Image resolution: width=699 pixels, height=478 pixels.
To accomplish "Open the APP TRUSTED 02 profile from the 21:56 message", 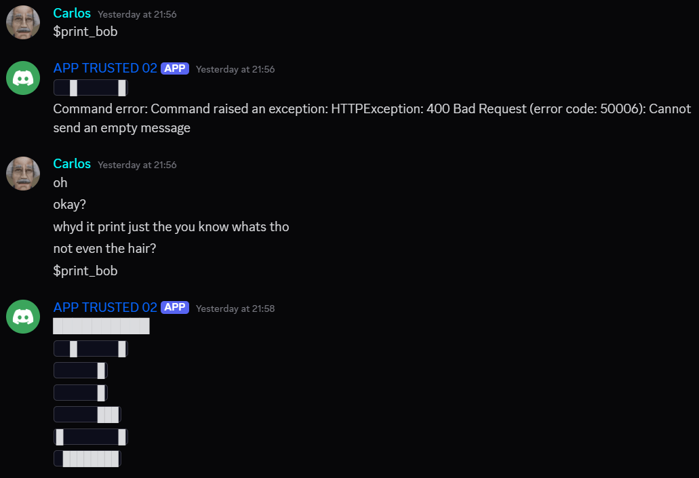I will click(x=105, y=68).
